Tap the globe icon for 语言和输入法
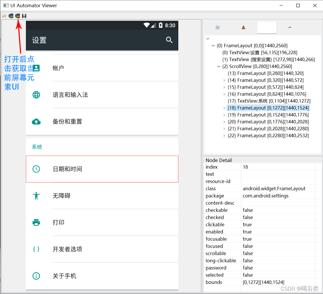 click(x=36, y=95)
